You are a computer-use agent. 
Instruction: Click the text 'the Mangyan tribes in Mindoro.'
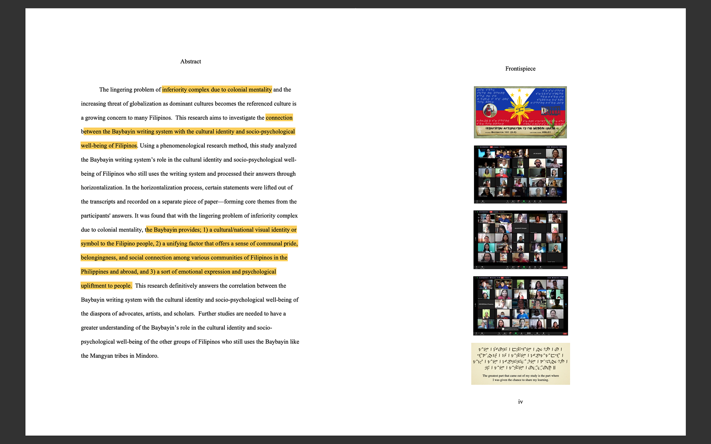[120, 356]
